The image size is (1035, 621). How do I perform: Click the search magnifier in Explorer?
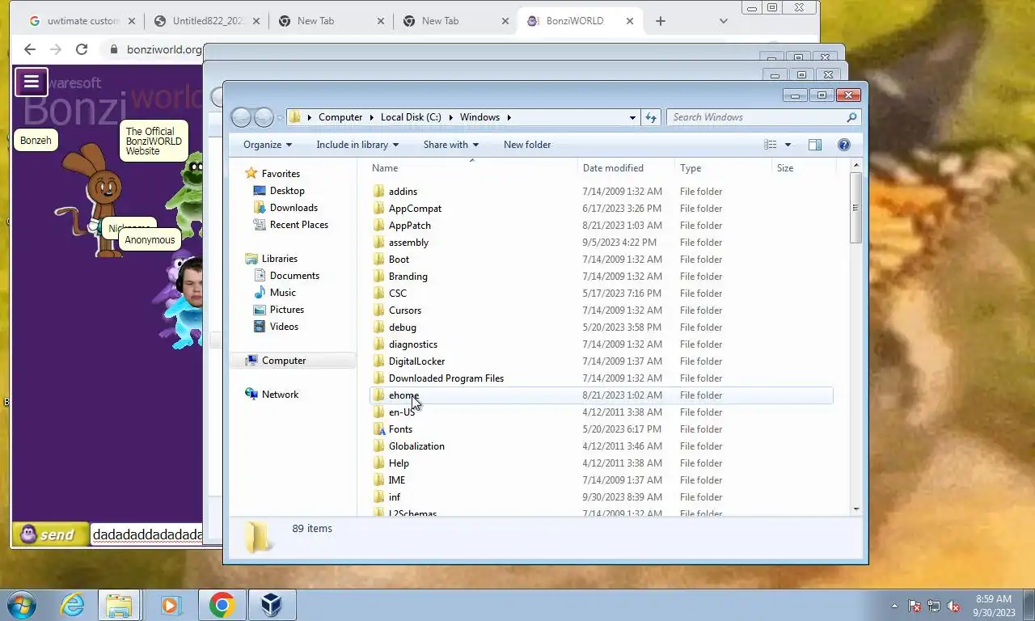[851, 117]
